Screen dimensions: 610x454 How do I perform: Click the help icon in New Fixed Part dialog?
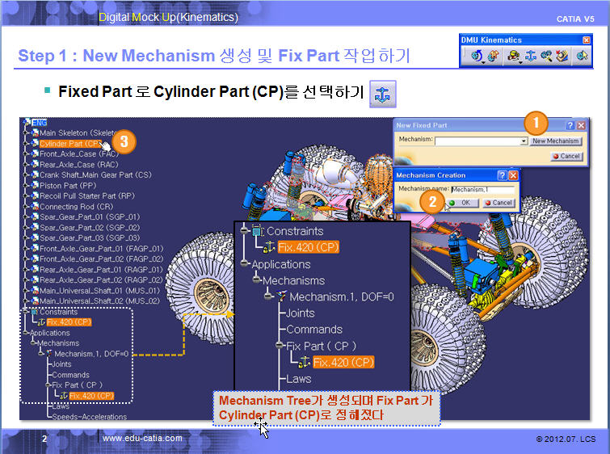click(x=570, y=126)
